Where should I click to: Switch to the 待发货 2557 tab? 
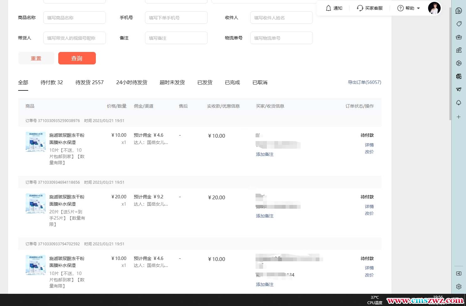point(89,83)
